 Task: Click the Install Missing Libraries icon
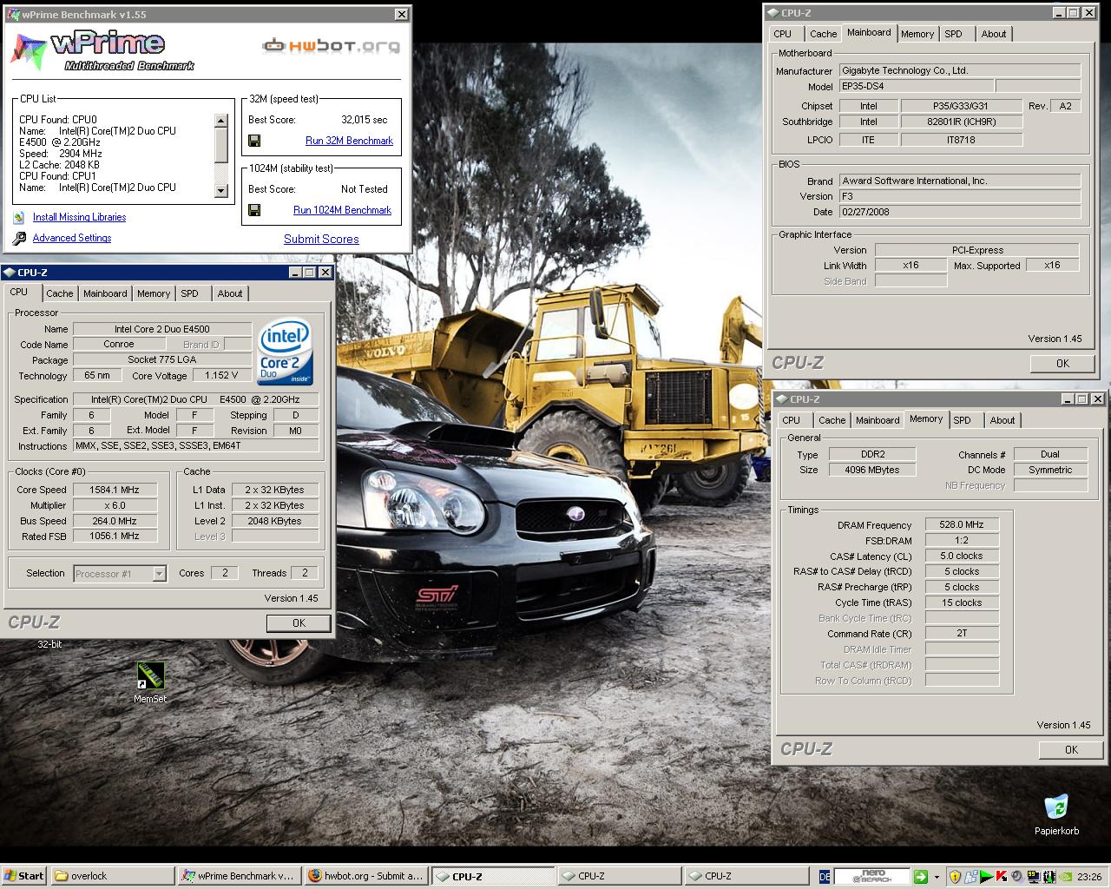pyautogui.click(x=19, y=218)
